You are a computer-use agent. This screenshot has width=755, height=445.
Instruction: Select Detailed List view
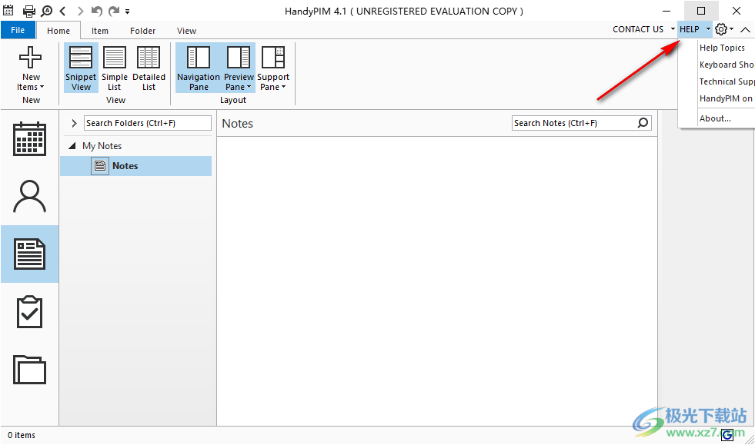149,68
